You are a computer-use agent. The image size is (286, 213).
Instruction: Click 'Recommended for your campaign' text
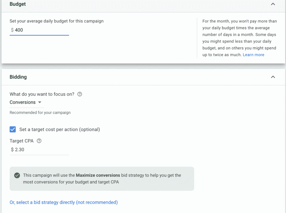[x=40, y=113]
